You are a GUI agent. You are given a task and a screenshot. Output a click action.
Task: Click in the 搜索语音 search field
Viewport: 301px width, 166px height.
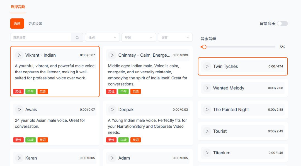41,37
